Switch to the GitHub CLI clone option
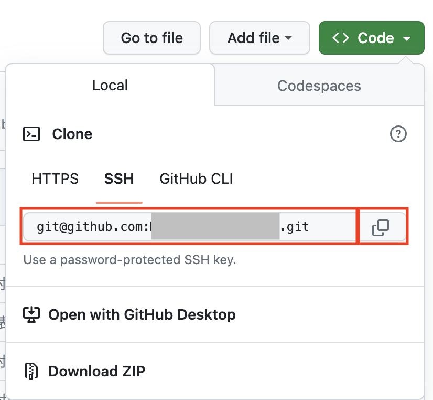433x400 pixels. coord(196,179)
